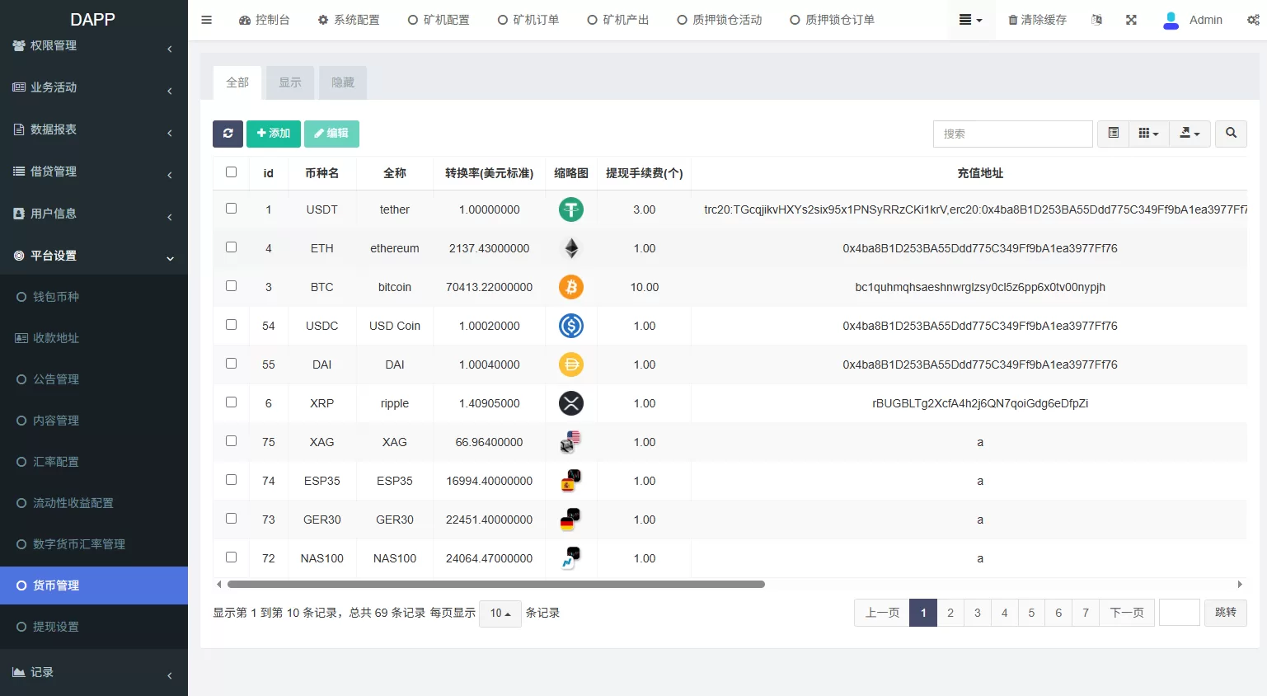Click the toggle view list icon

[1112, 134]
